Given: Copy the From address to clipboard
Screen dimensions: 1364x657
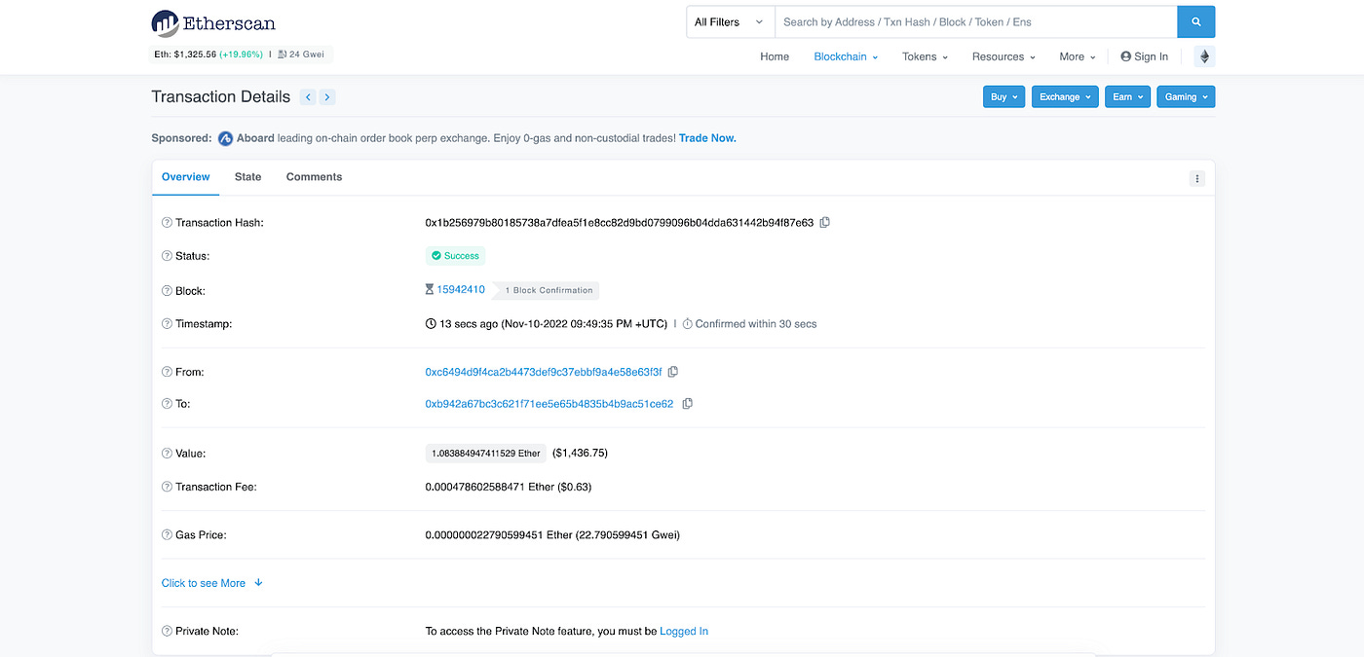Looking at the screenshot, I should (x=672, y=372).
